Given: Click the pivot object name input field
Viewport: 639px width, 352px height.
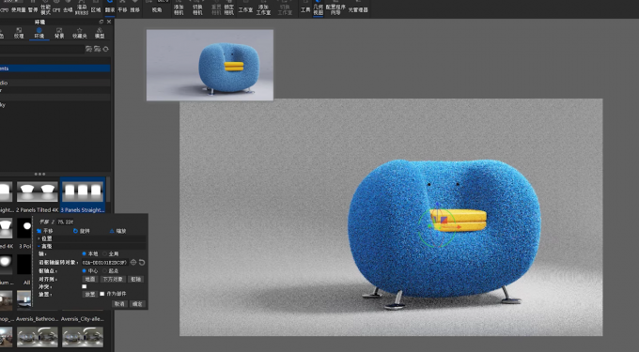Looking at the screenshot, I should (x=104, y=263).
